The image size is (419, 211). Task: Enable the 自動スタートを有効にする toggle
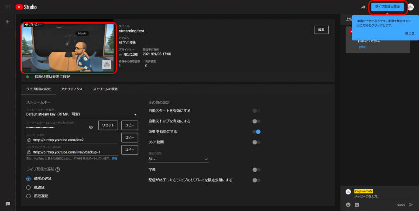[x=256, y=111]
